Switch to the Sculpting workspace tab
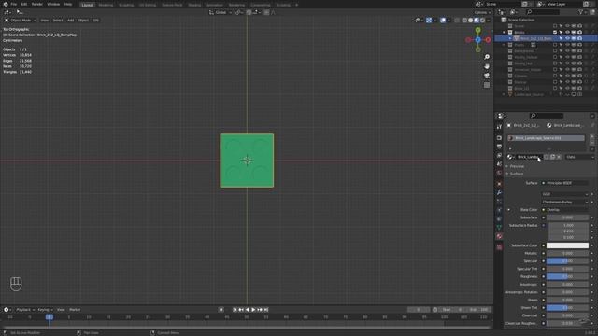 coord(126,5)
